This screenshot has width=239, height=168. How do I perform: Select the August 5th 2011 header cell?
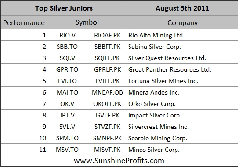coord(182,8)
